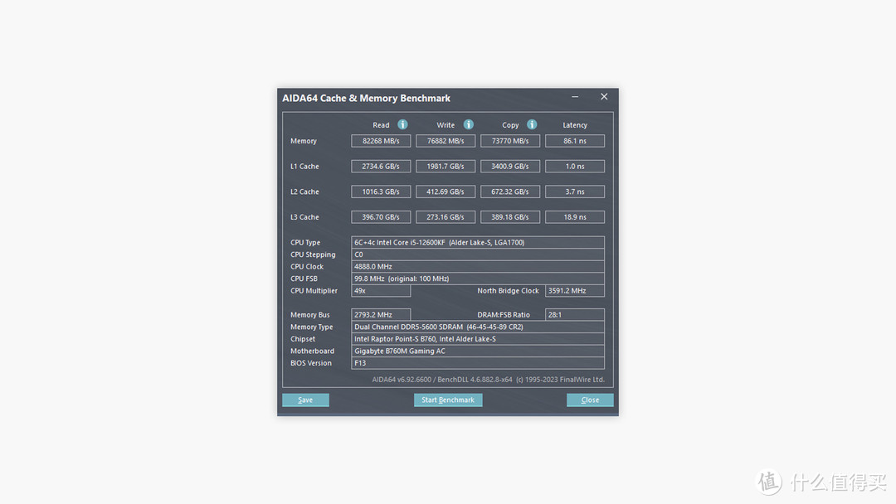
Task: Click the Write info icon
Action: [x=469, y=124]
